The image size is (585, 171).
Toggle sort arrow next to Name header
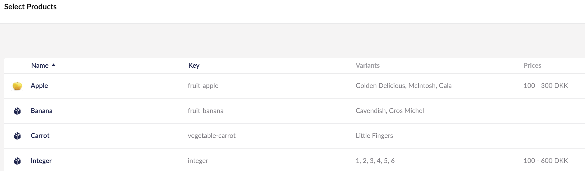pyautogui.click(x=53, y=65)
